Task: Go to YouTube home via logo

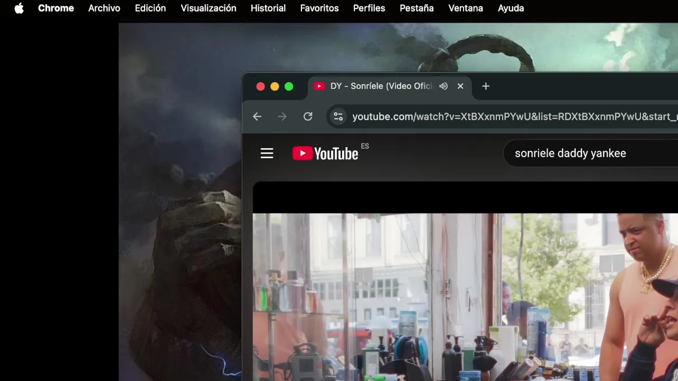Action: (x=325, y=153)
